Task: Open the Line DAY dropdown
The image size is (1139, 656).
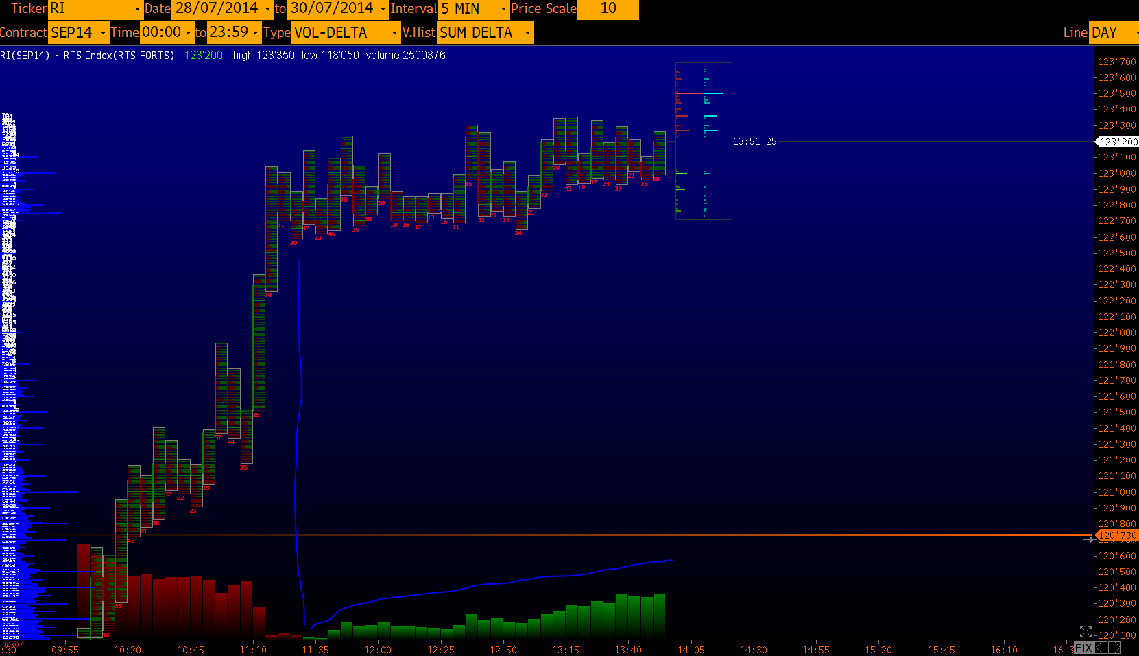Action: point(1114,32)
